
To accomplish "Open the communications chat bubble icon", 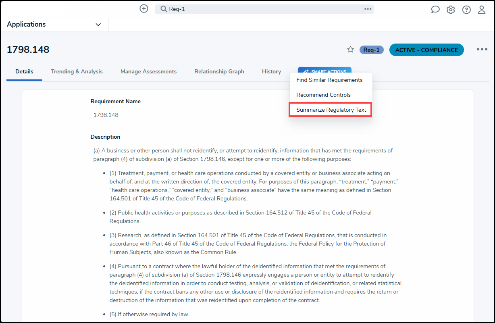I will tap(435, 10).
